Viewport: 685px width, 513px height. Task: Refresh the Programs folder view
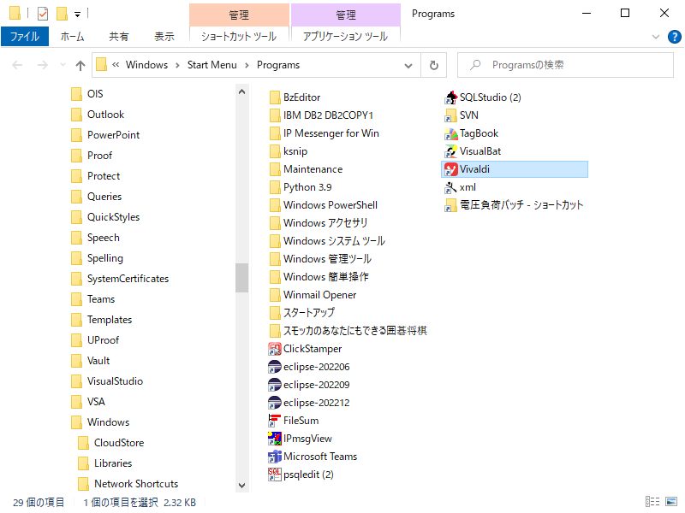pos(434,66)
